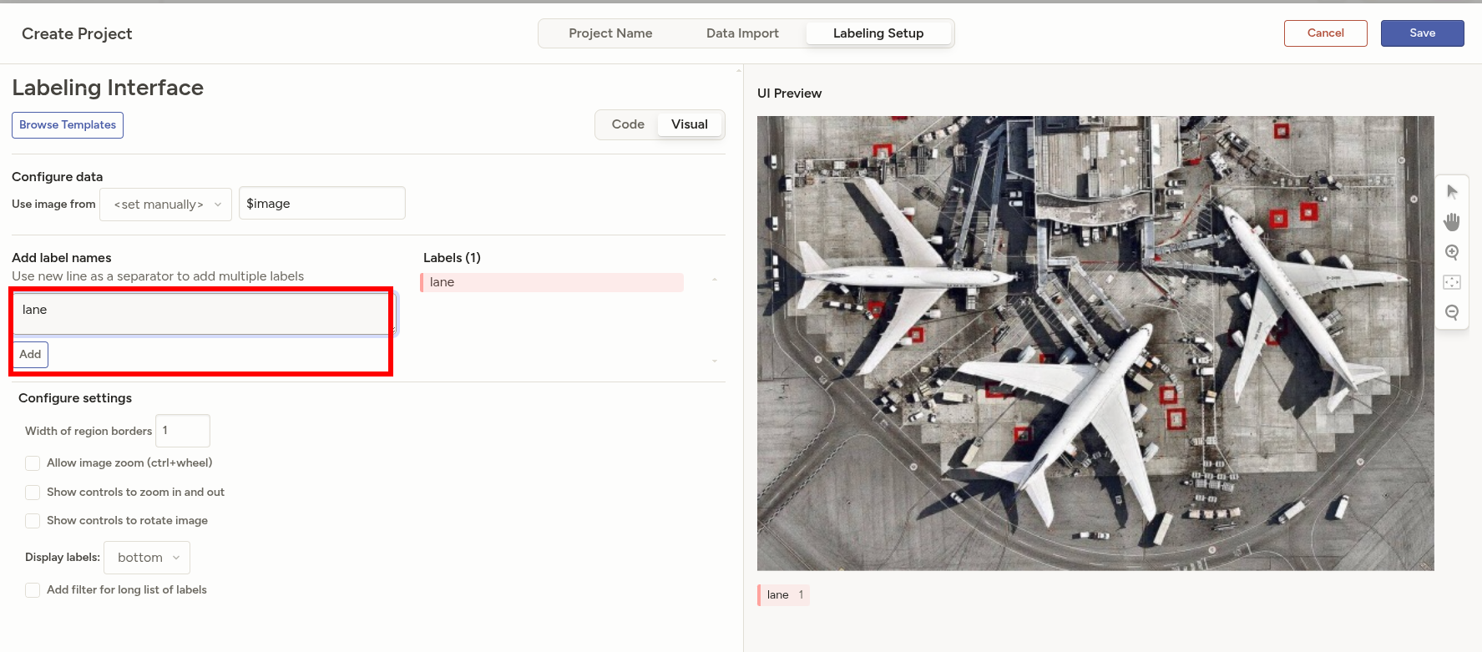
Task: Click Add to add label names
Action: pos(30,355)
